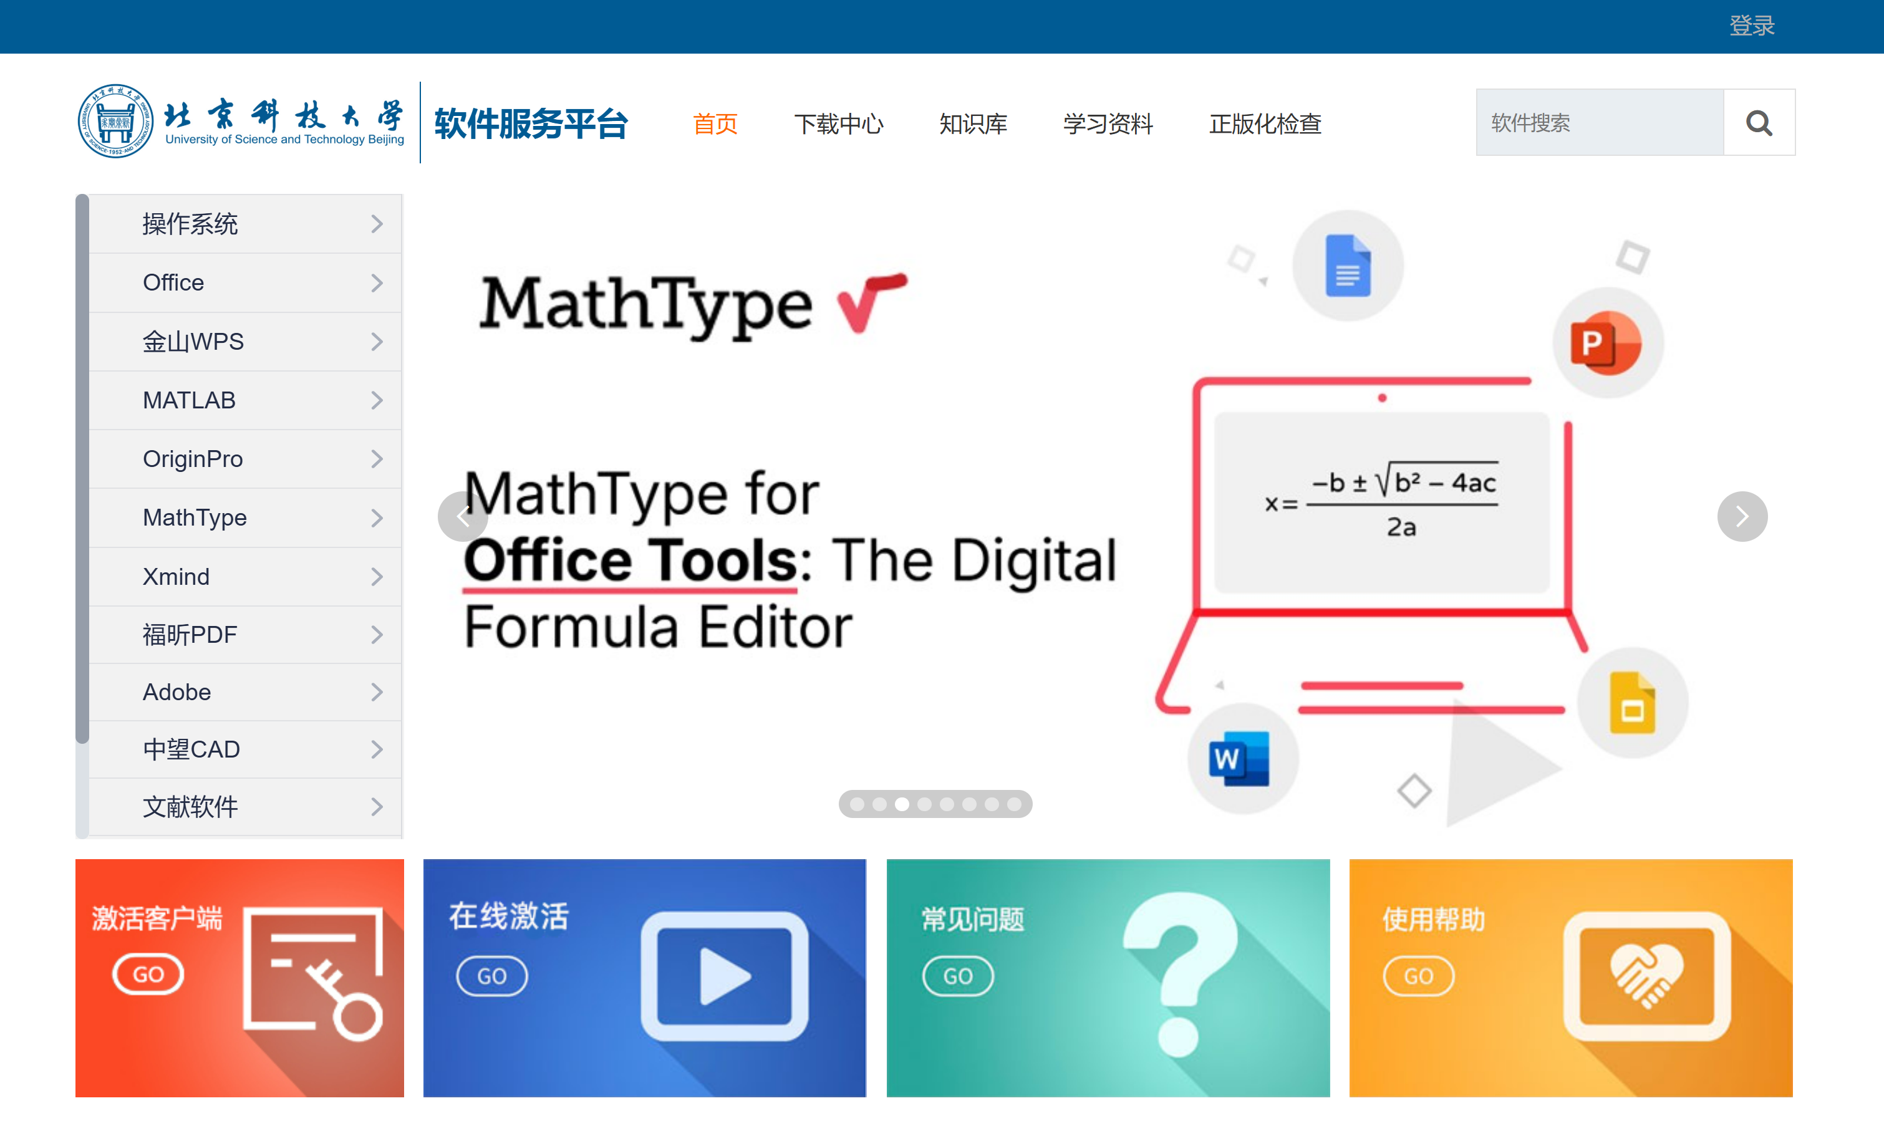Viewport: 1884px width, 1126px height.
Task: Click the 使用帮助 card title
Action: (1433, 920)
